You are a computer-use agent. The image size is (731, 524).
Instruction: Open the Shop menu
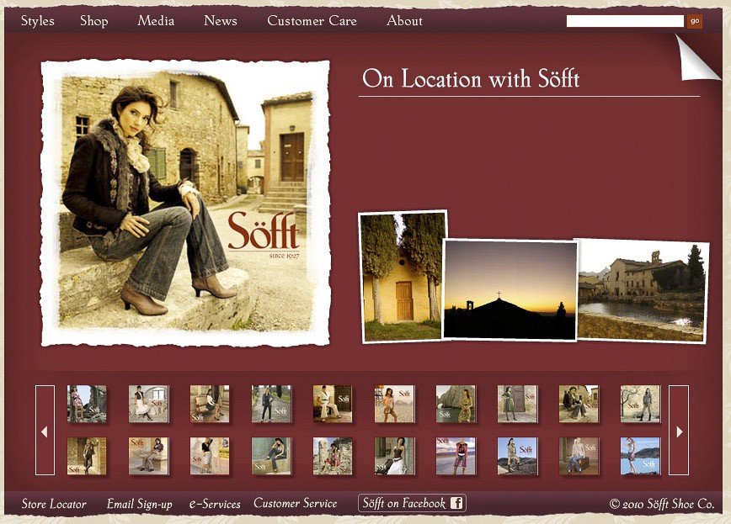(x=93, y=21)
